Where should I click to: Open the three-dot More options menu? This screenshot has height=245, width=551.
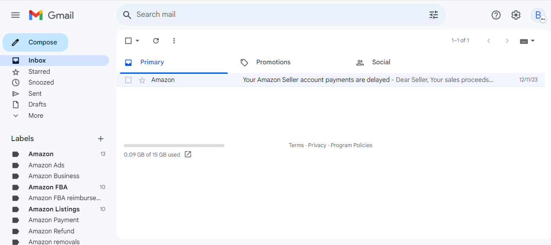click(174, 41)
